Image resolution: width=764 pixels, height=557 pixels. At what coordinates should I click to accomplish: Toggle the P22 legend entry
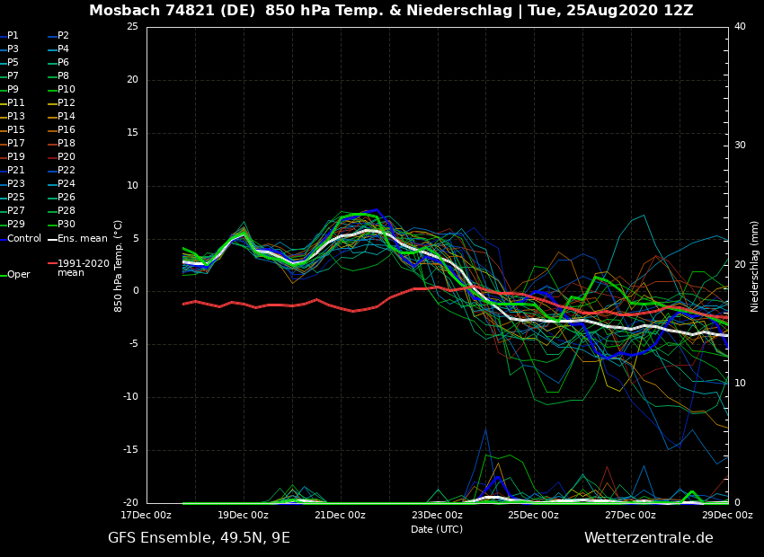(x=66, y=171)
